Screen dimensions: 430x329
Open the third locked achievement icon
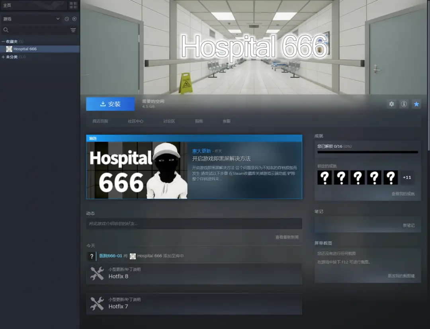pyautogui.click(x=358, y=178)
